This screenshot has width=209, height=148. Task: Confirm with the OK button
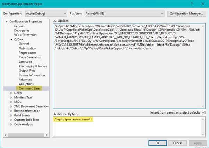(157, 143)
